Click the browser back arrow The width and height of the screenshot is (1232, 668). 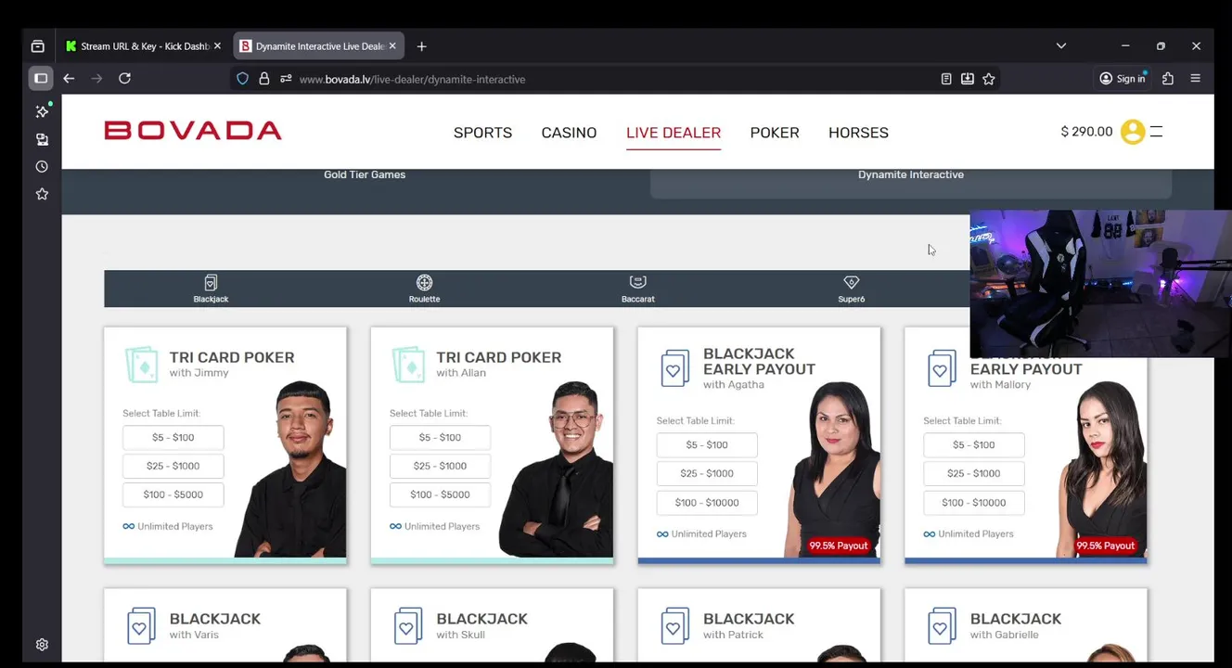69,79
